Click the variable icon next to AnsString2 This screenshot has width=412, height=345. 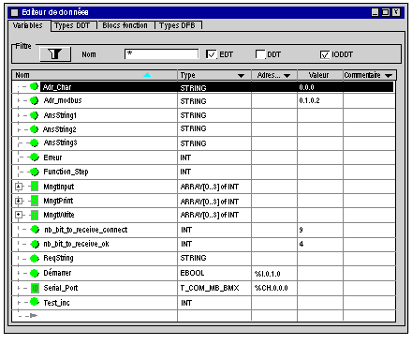(x=34, y=128)
